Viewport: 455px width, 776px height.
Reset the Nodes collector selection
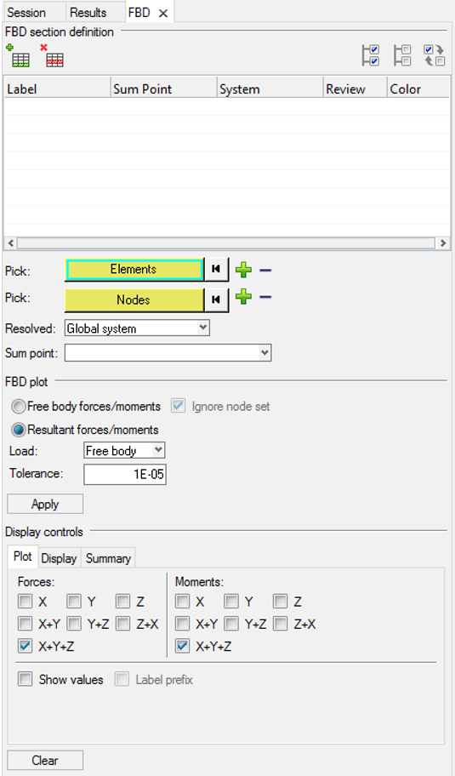click(x=216, y=300)
